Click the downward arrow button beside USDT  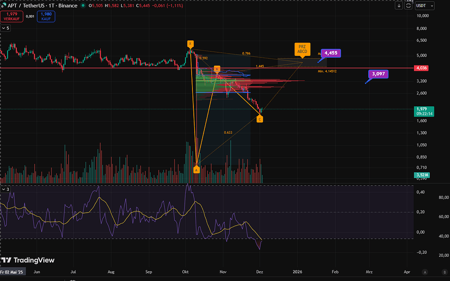pyautogui.click(x=399, y=6)
